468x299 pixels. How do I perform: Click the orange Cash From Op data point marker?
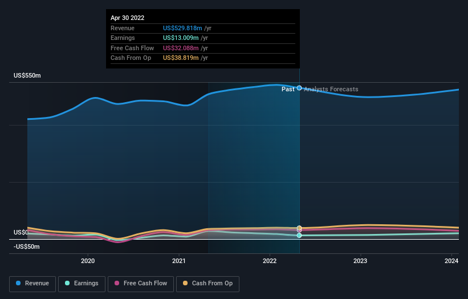point(299,228)
